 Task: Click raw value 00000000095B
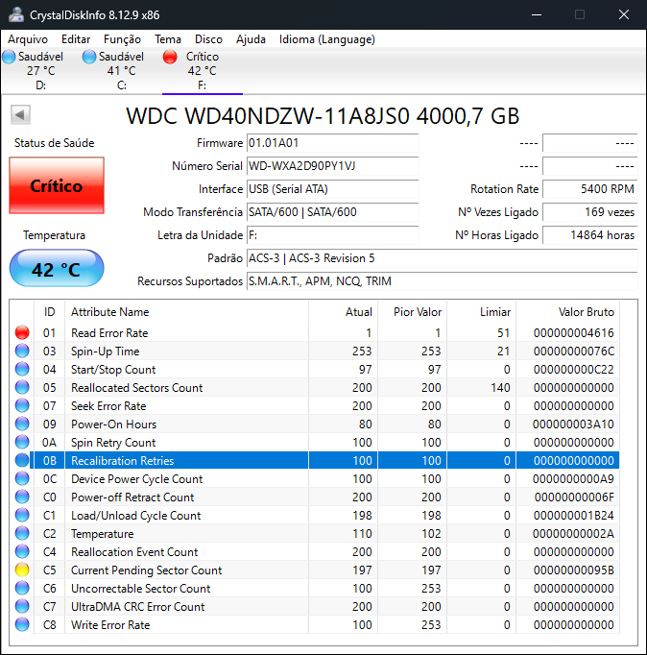pyautogui.click(x=573, y=570)
